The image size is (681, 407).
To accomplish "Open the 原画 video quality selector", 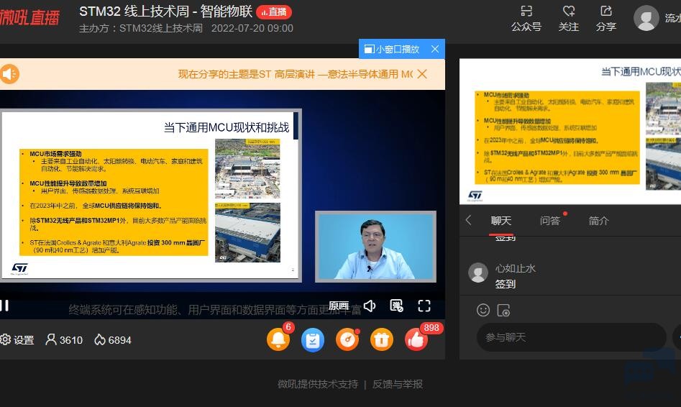I will [x=339, y=306].
